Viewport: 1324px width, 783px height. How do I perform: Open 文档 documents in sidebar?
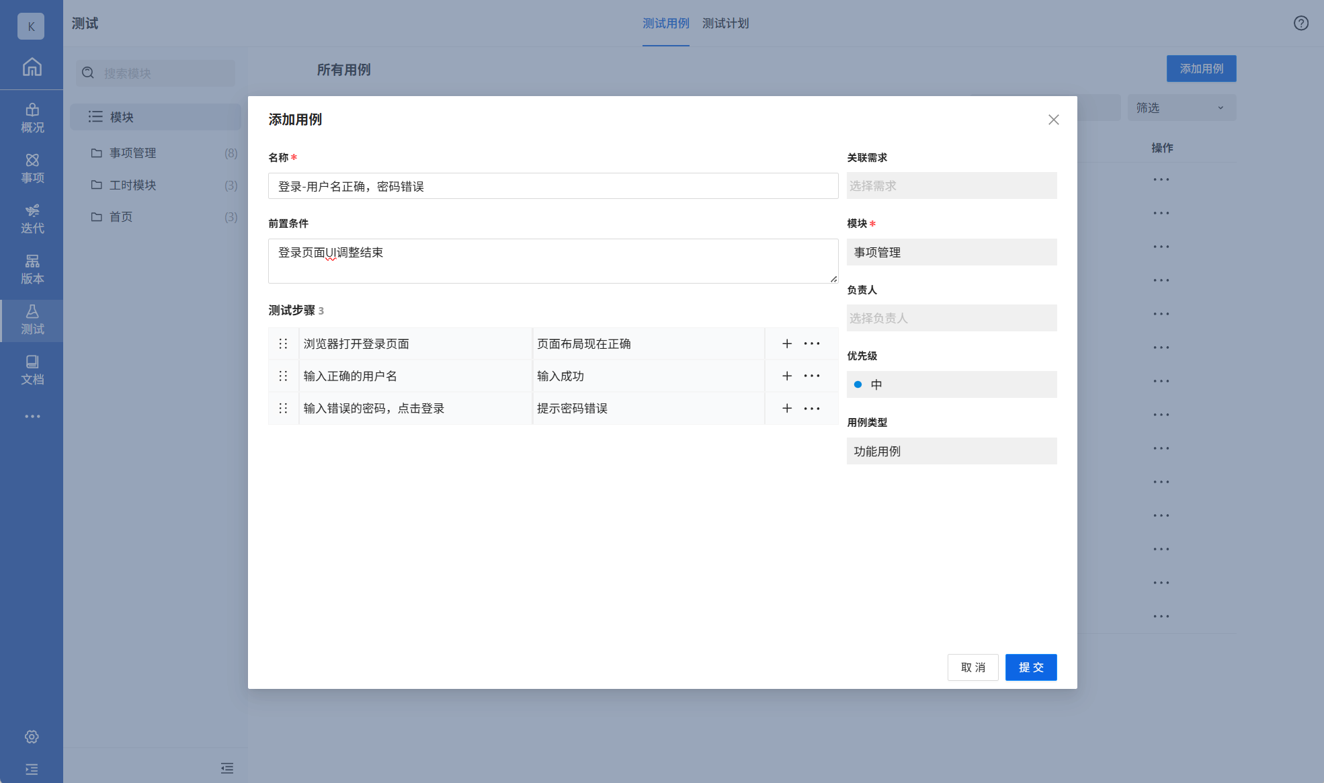pos(32,370)
